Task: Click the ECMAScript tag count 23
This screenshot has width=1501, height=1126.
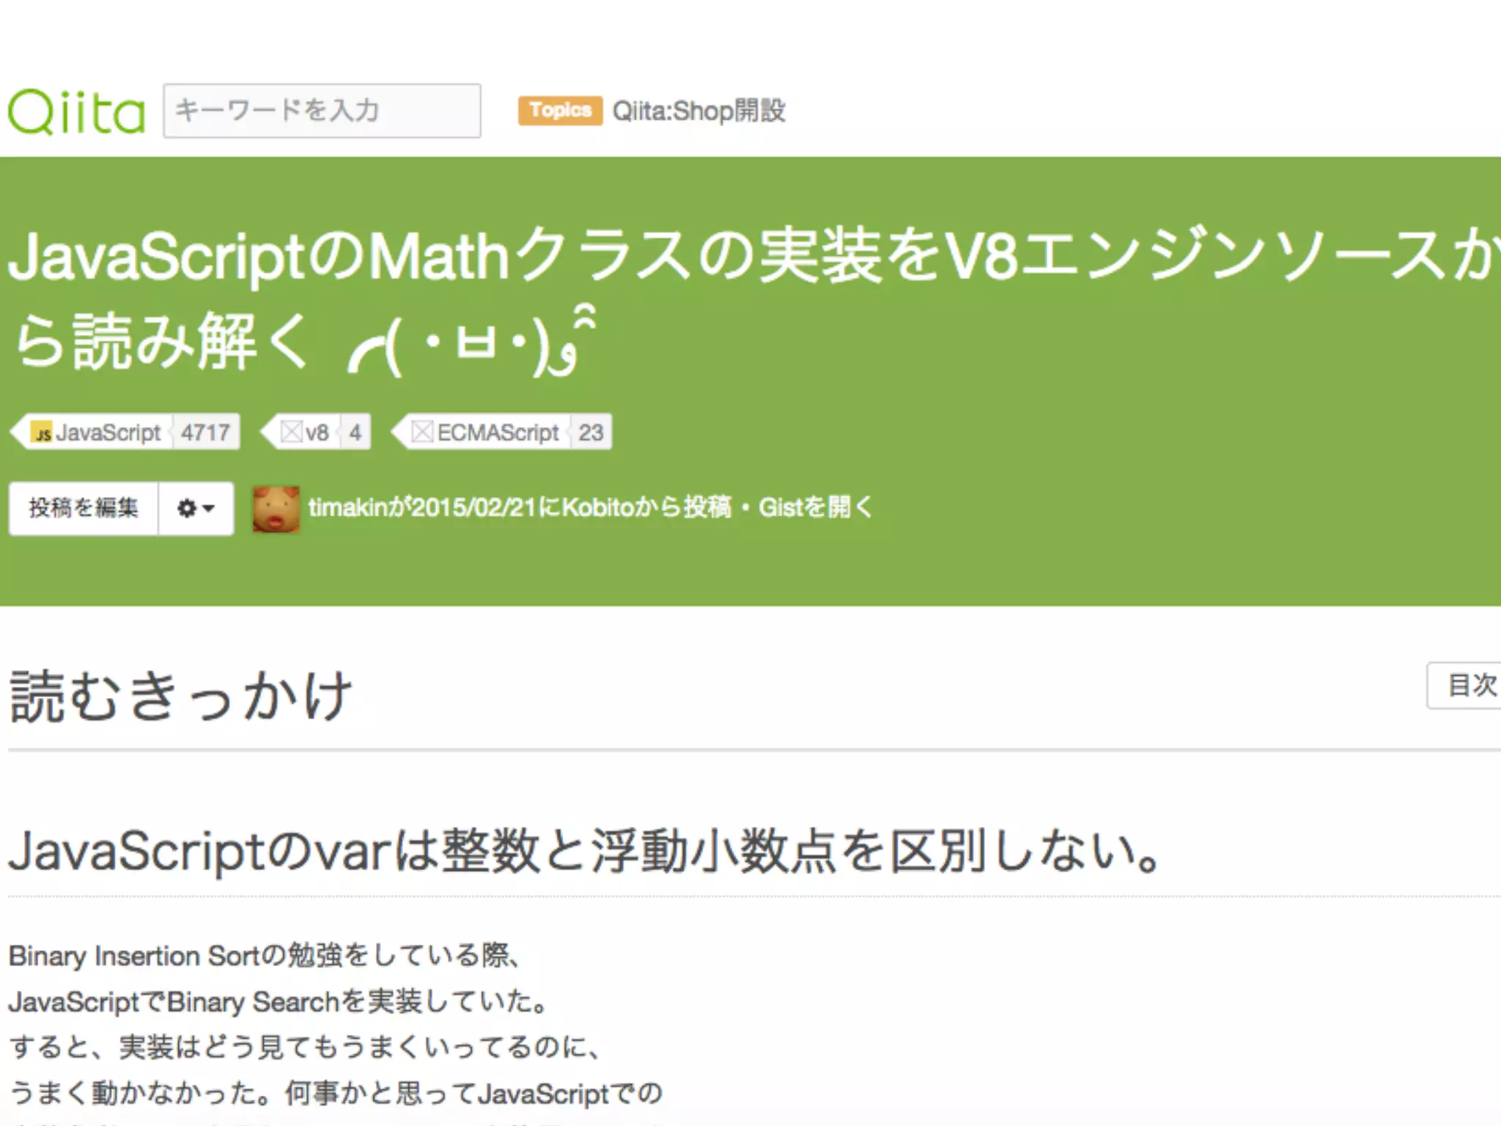Action: tap(591, 433)
